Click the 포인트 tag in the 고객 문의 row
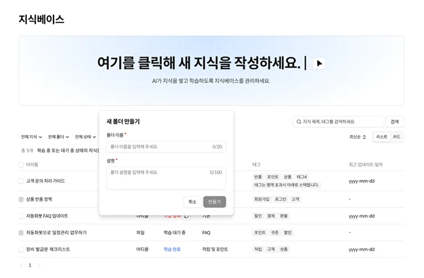Screen dimensions: 424x278 [272, 177]
